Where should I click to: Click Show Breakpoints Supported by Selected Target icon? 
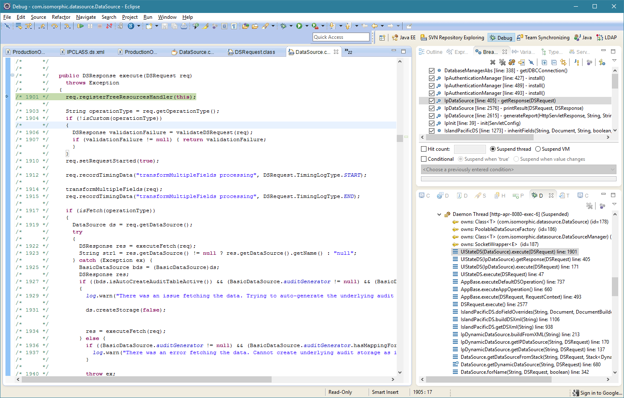[x=512, y=62]
